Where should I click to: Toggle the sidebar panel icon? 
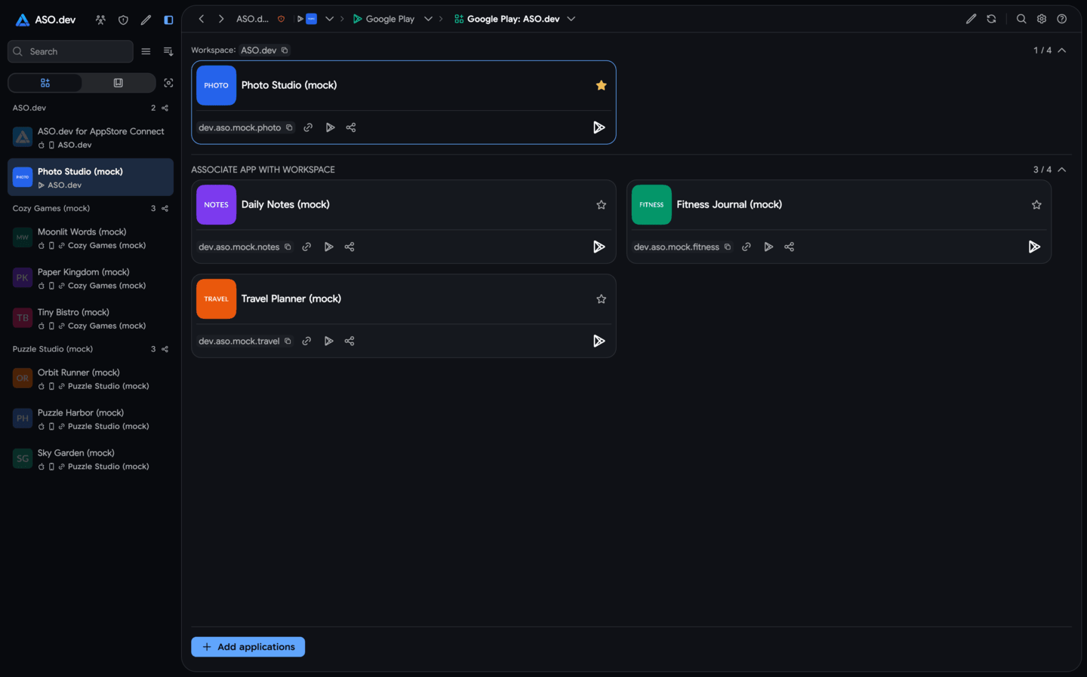168,20
